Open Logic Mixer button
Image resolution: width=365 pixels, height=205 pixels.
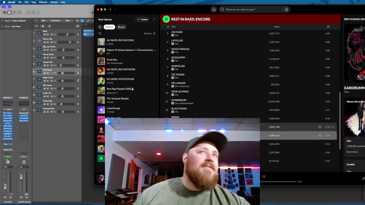[x=33, y=13]
